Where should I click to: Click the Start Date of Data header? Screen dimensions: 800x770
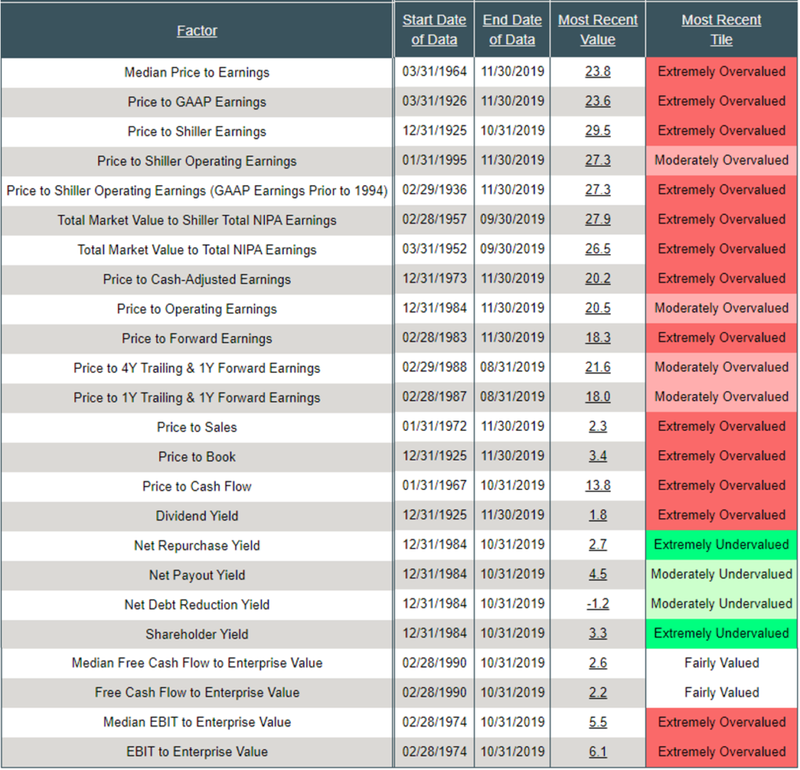pyautogui.click(x=434, y=30)
